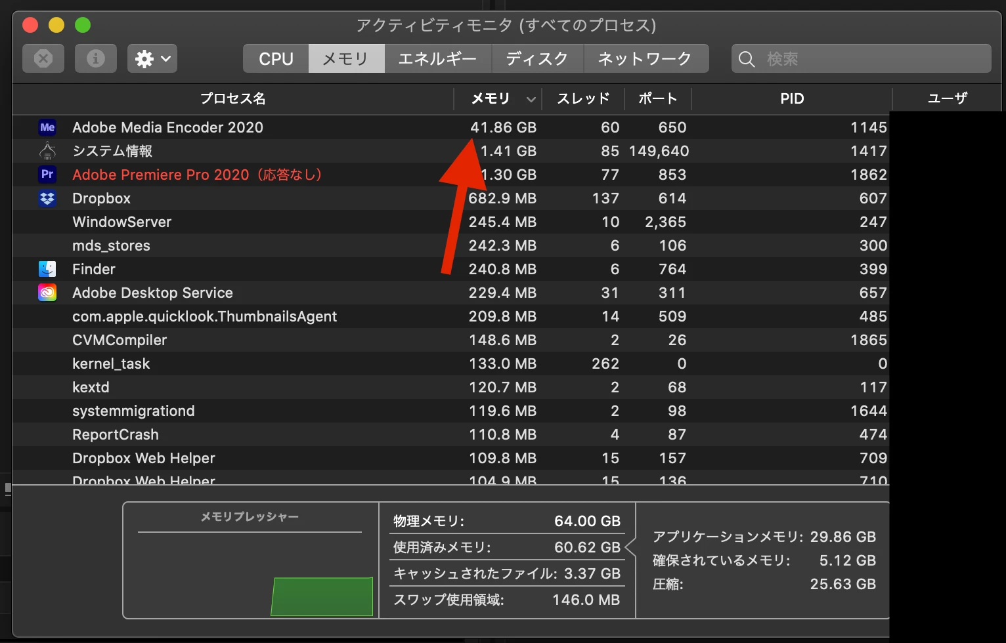Click the green zoom window button
This screenshot has height=643, width=1006.
[83, 25]
